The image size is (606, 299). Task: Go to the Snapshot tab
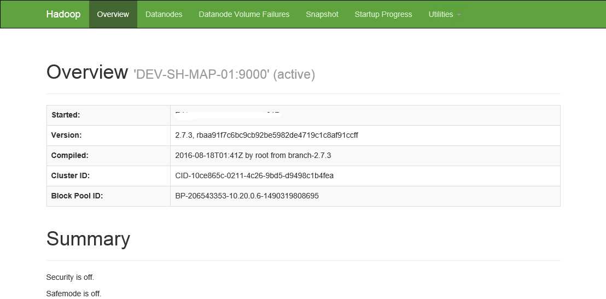tap(322, 14)
